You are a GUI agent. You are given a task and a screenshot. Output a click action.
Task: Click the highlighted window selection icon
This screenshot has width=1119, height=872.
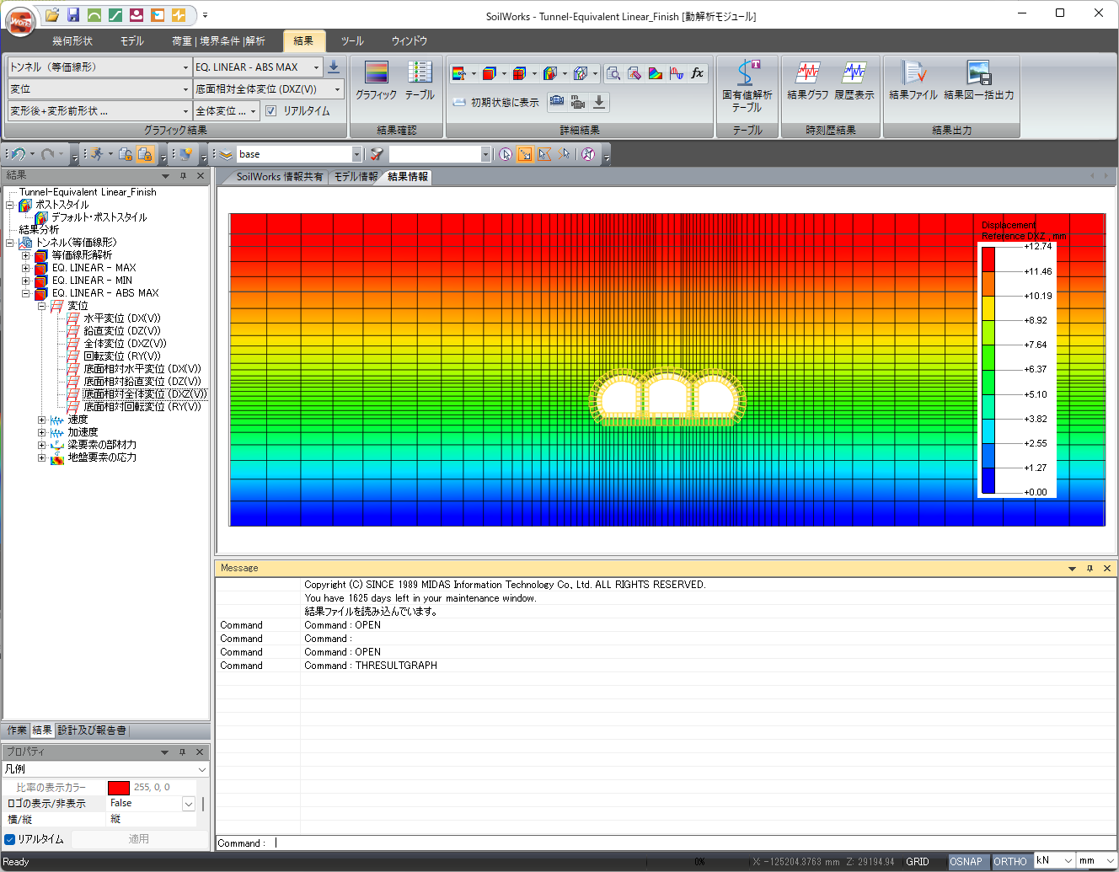click(x=525, y=154)
